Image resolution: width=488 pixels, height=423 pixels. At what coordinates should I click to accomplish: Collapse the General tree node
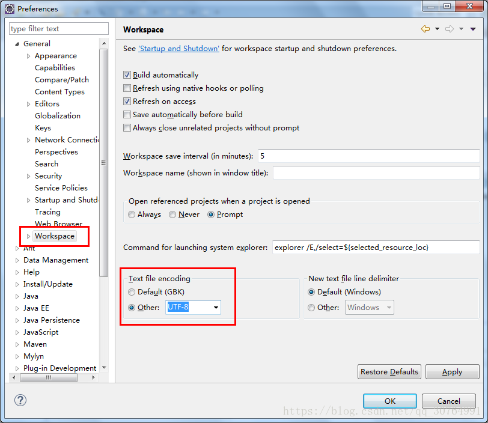tap(17, 44)
